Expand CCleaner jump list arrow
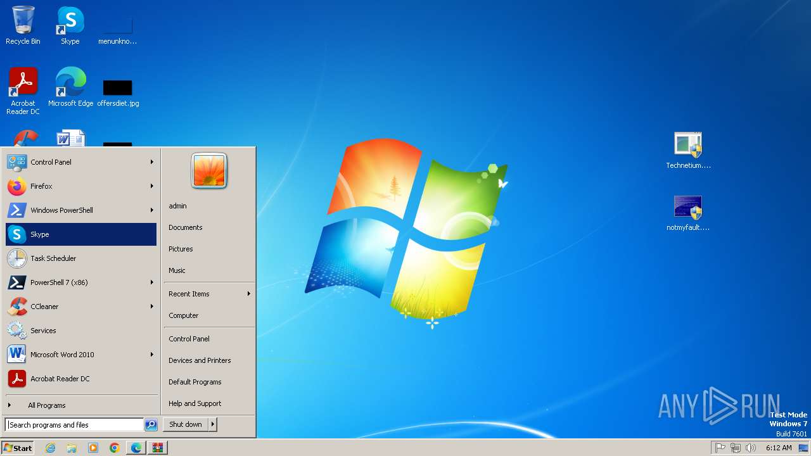The width and height of the screenshot is (811, 456). (x=152, y=307)
